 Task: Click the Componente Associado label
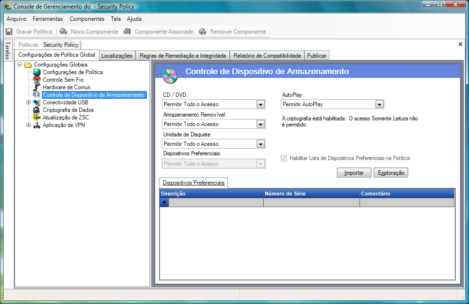click(164, 32)
